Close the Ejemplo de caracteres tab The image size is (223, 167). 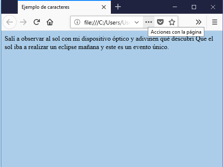(x=104, y=7)
